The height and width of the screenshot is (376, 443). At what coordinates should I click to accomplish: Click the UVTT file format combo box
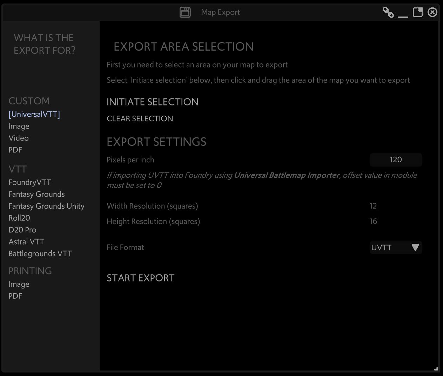point(389,247)
